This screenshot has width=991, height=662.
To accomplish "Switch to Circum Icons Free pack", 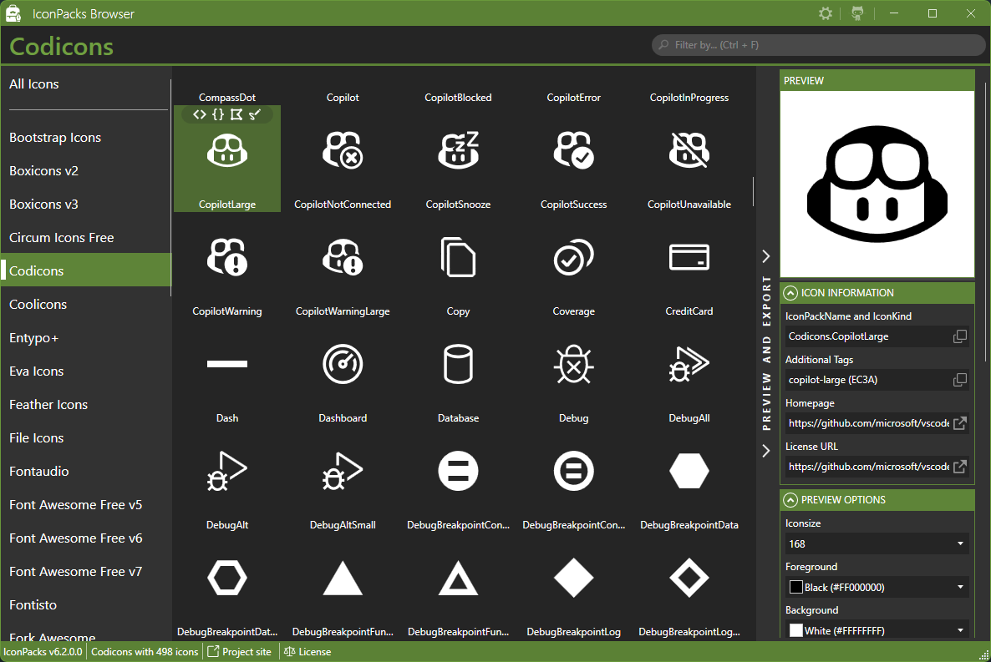I will point(85,238).
